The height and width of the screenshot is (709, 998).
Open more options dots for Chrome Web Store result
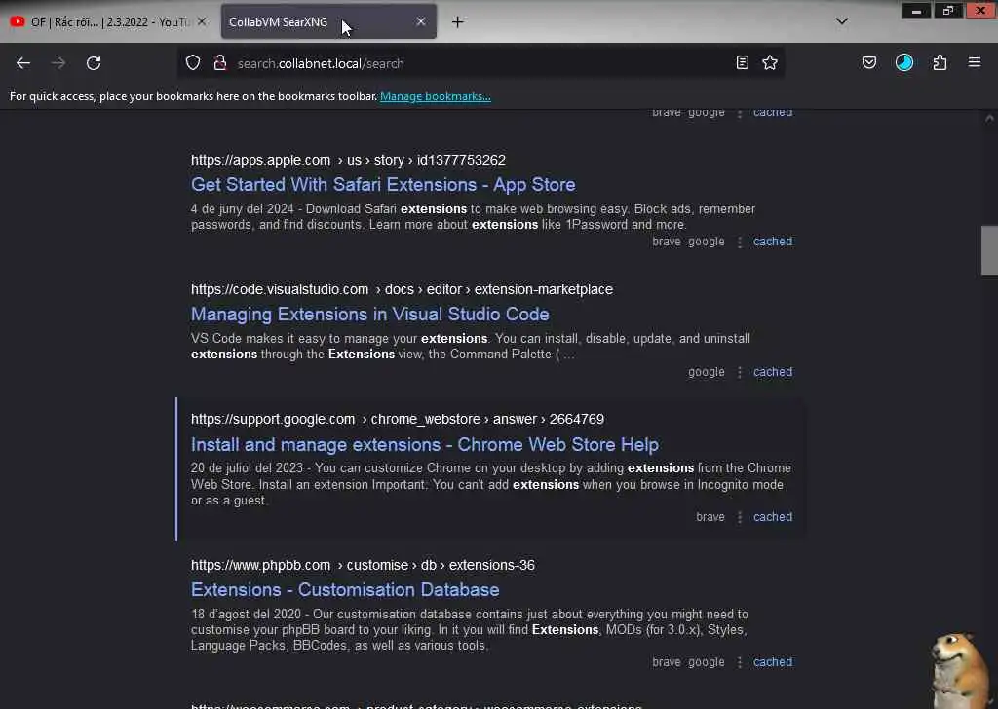[x=740, y=517]
